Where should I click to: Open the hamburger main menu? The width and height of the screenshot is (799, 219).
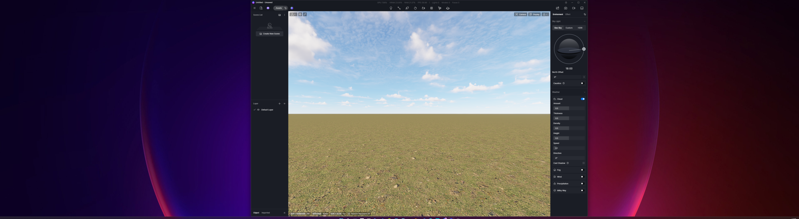[255, 8]
